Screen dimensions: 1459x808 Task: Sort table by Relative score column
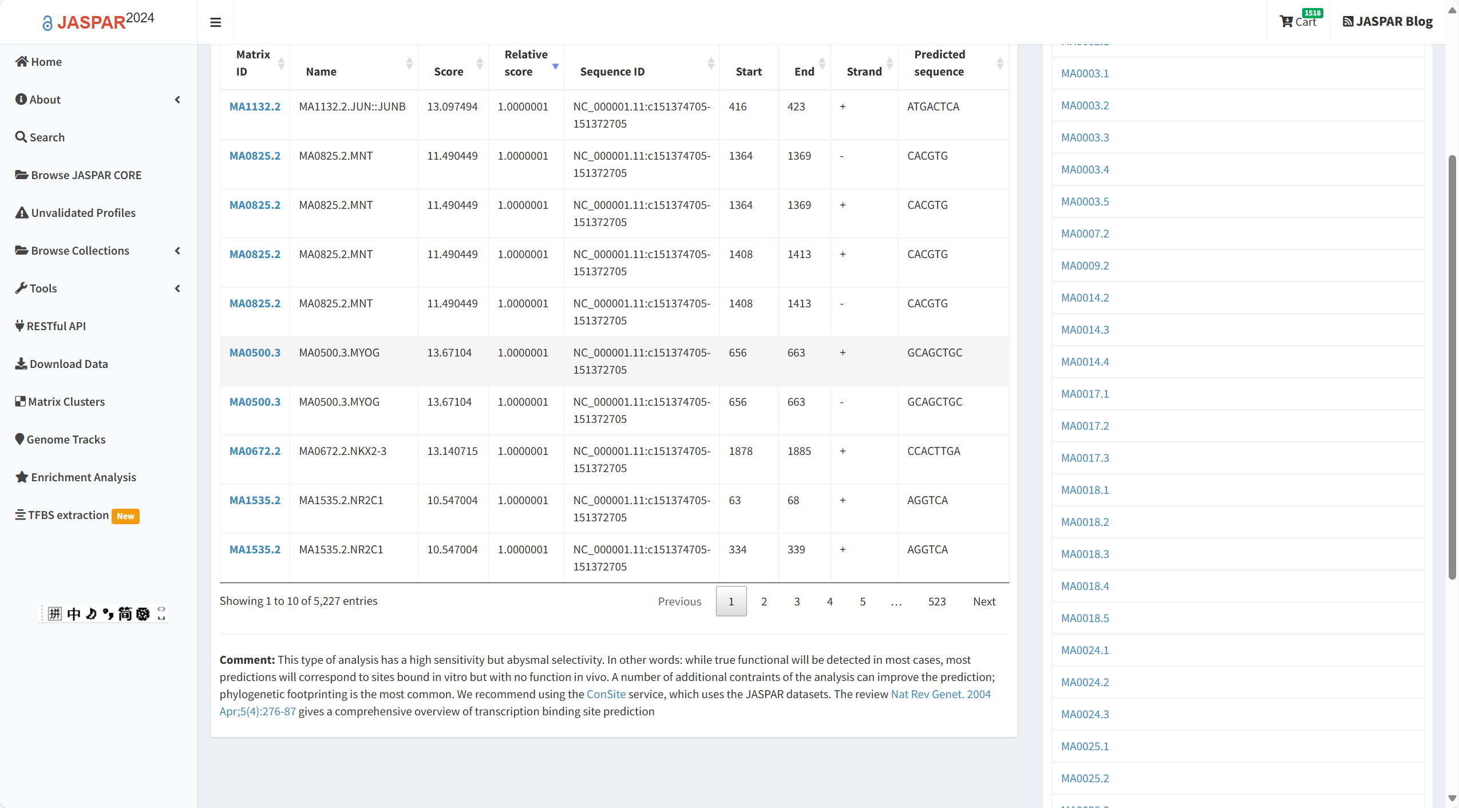[x=526, y=63]
